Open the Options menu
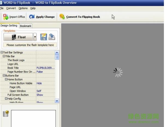The width and height of the screenshot is (165, 127). click(23, 8)
